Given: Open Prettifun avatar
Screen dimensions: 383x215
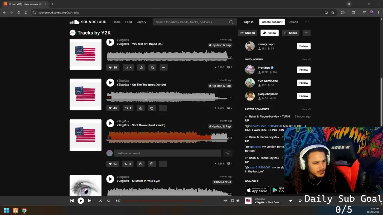Looking at the screenshot, I should point(250,70).
